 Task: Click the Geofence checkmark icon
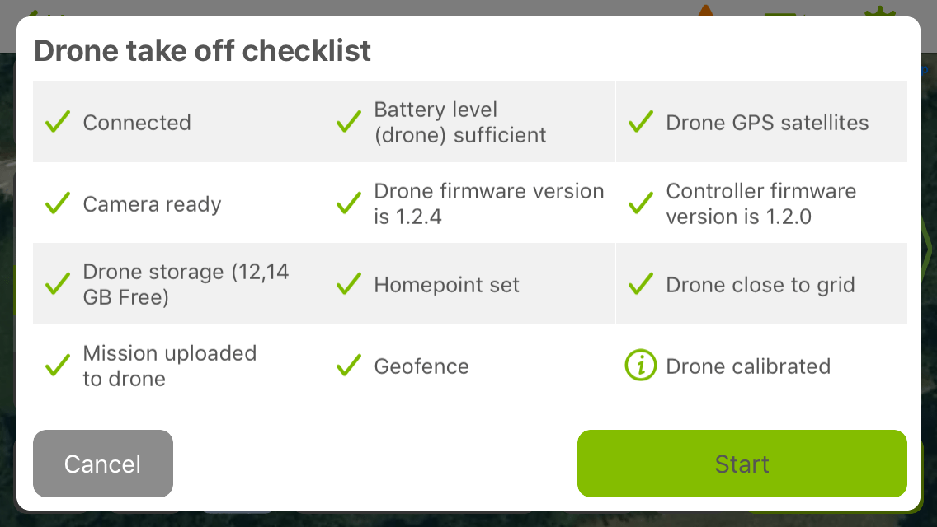click(349, 366)
